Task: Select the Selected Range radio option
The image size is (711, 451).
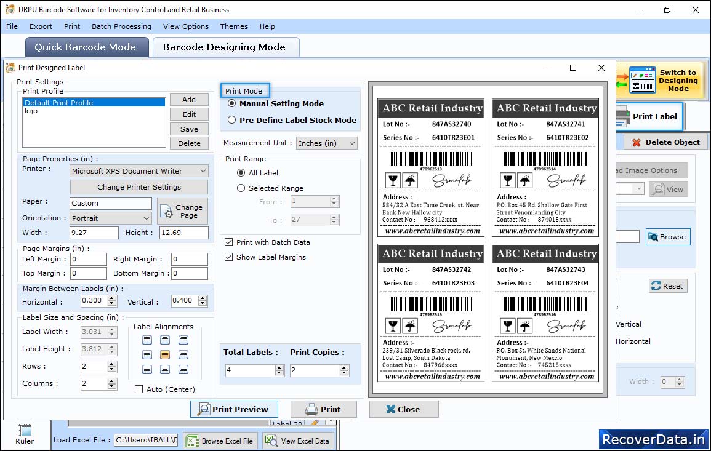Action: click(241, 188)
